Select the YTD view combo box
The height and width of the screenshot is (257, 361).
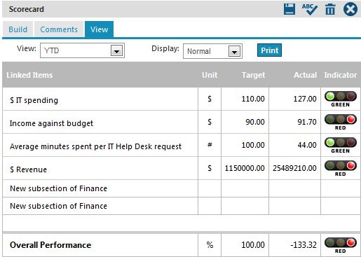click(82, 50)
